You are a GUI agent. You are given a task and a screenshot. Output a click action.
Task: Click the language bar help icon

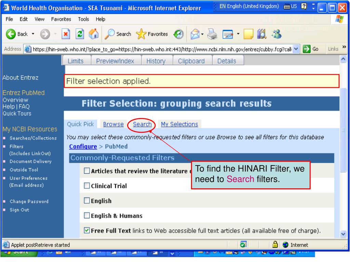pyautogui.click(x=304, y=6)
